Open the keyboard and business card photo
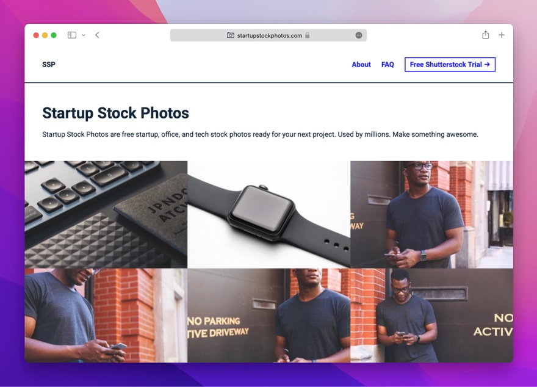This screenshot has height=387, width=537. pos(106,214)
